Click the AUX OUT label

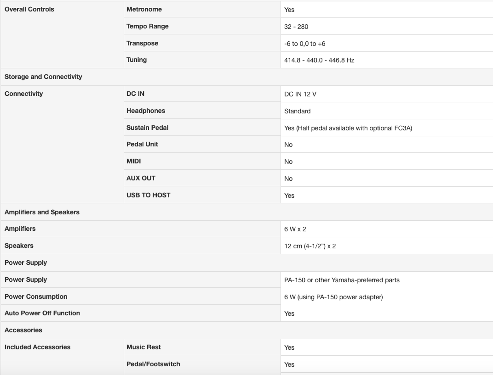pyautogui.click(x=141, y=178)
